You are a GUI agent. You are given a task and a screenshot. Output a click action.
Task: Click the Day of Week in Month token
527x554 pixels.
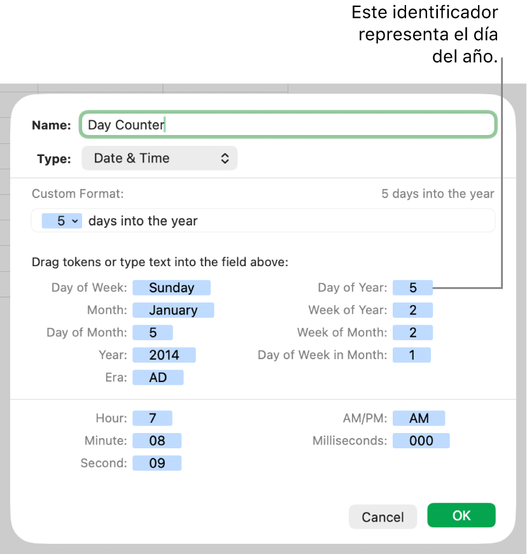[x=412, y=355]
